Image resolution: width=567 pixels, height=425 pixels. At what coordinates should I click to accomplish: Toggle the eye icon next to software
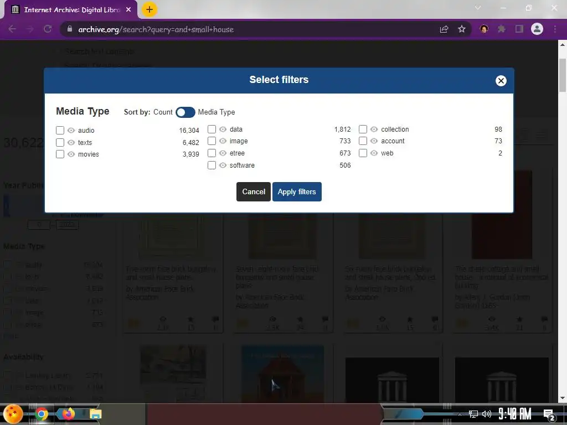pos(223,165)
